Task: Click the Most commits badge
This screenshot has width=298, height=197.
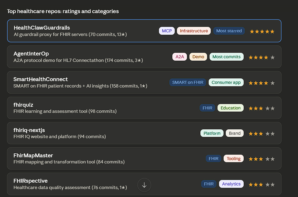Action: point(226,57)
